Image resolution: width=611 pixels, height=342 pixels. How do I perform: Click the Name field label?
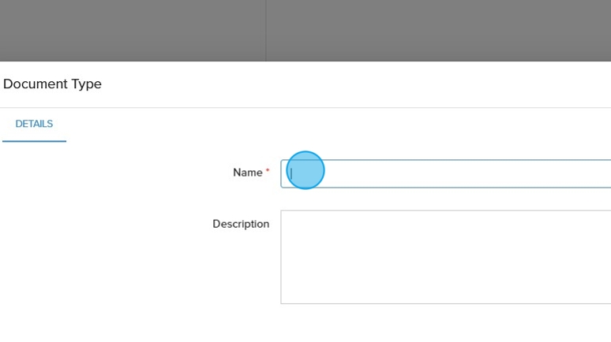247,173
